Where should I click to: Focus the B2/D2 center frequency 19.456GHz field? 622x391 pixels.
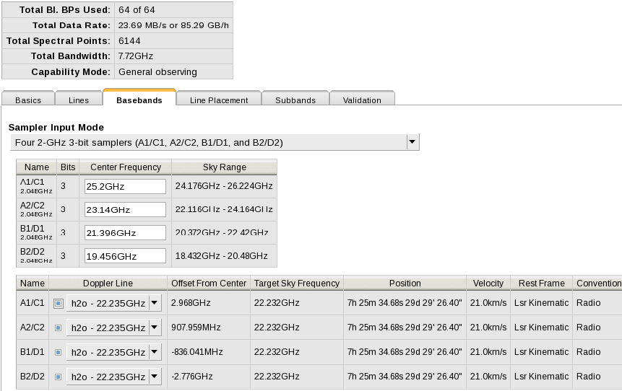tap(125, 256)
